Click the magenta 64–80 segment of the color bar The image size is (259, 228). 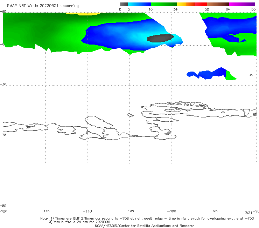pyautogui.click(x=242, y=4)
